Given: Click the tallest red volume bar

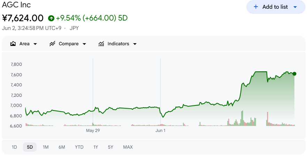Looking at the screenshot, I should (267, 119).
